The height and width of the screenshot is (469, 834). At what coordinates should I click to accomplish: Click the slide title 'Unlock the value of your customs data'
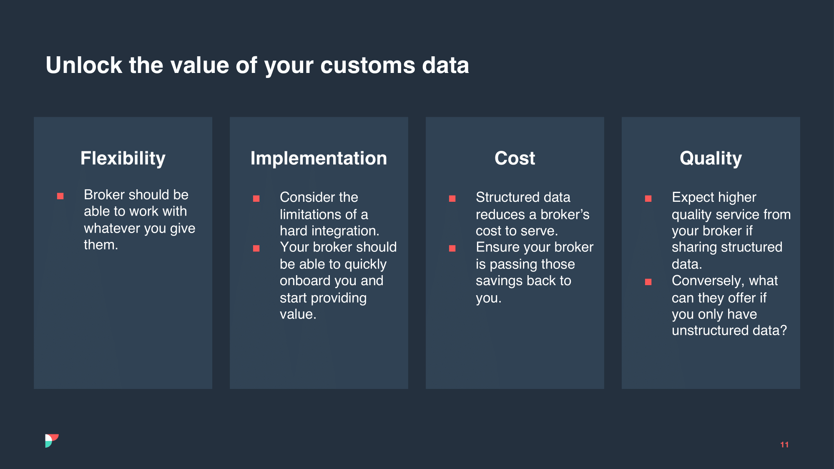click(x=257, y=65)
